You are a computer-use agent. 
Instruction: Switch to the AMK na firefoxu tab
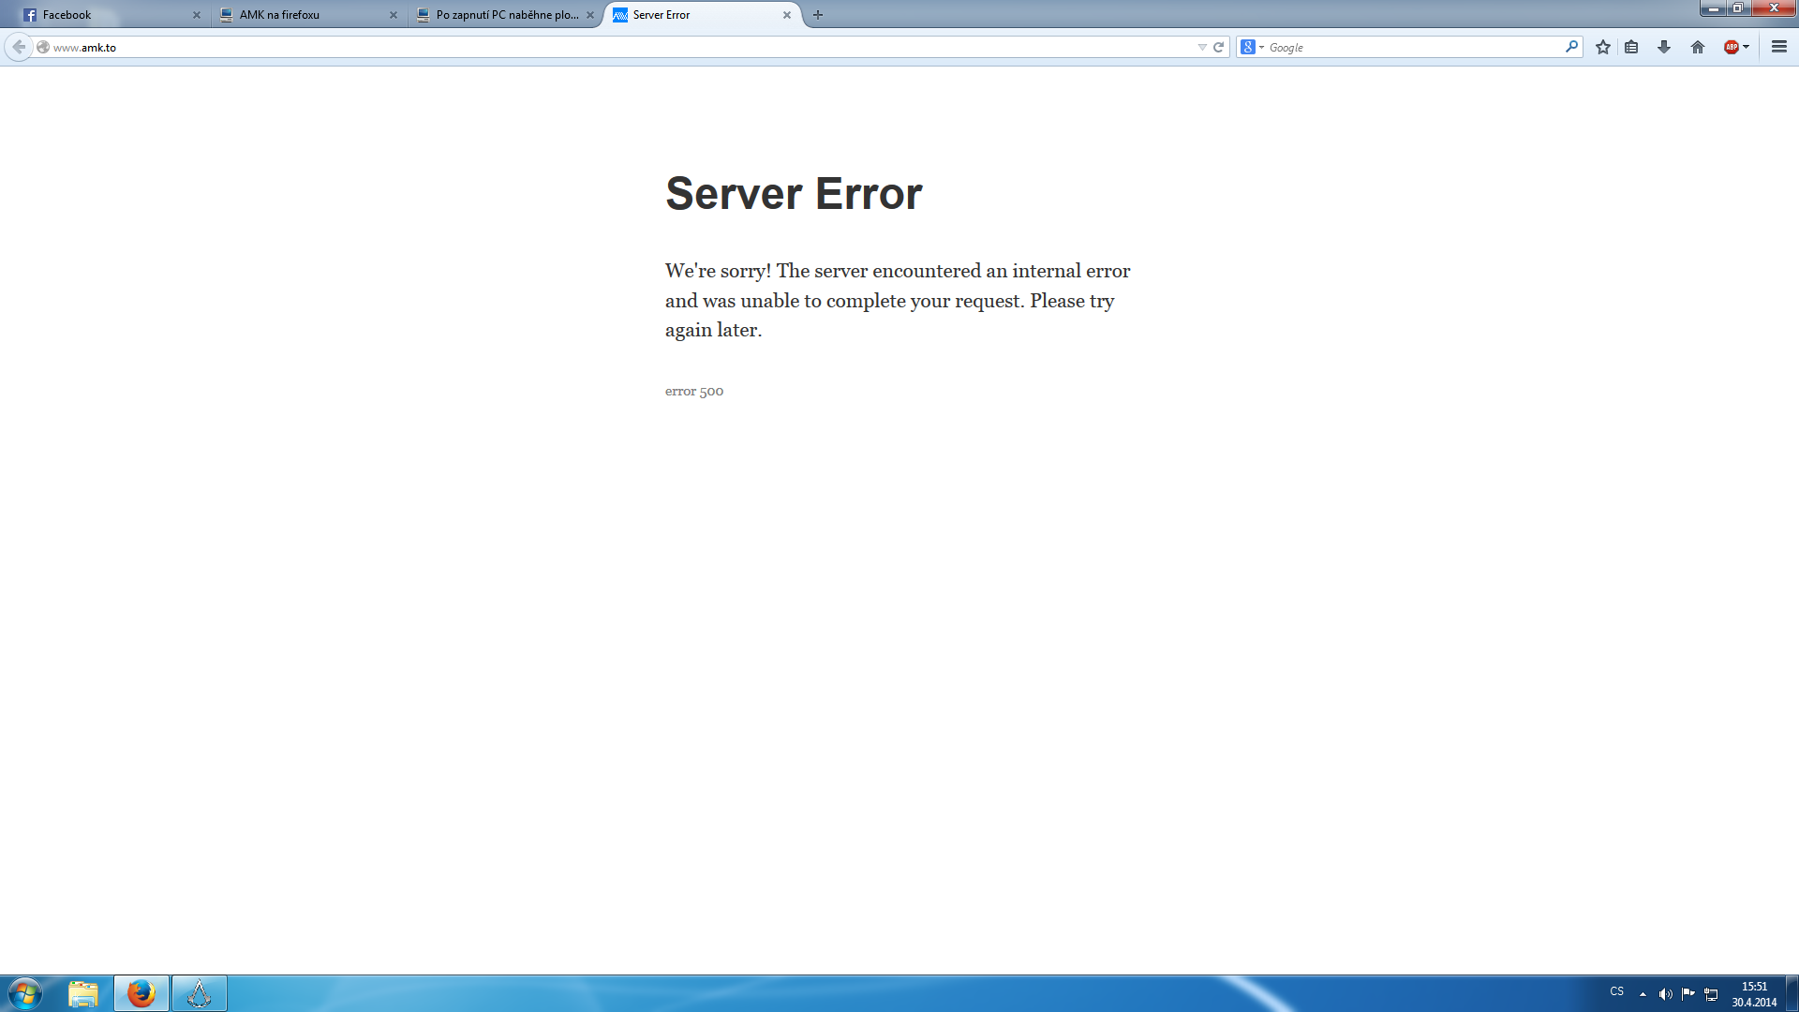300,15
